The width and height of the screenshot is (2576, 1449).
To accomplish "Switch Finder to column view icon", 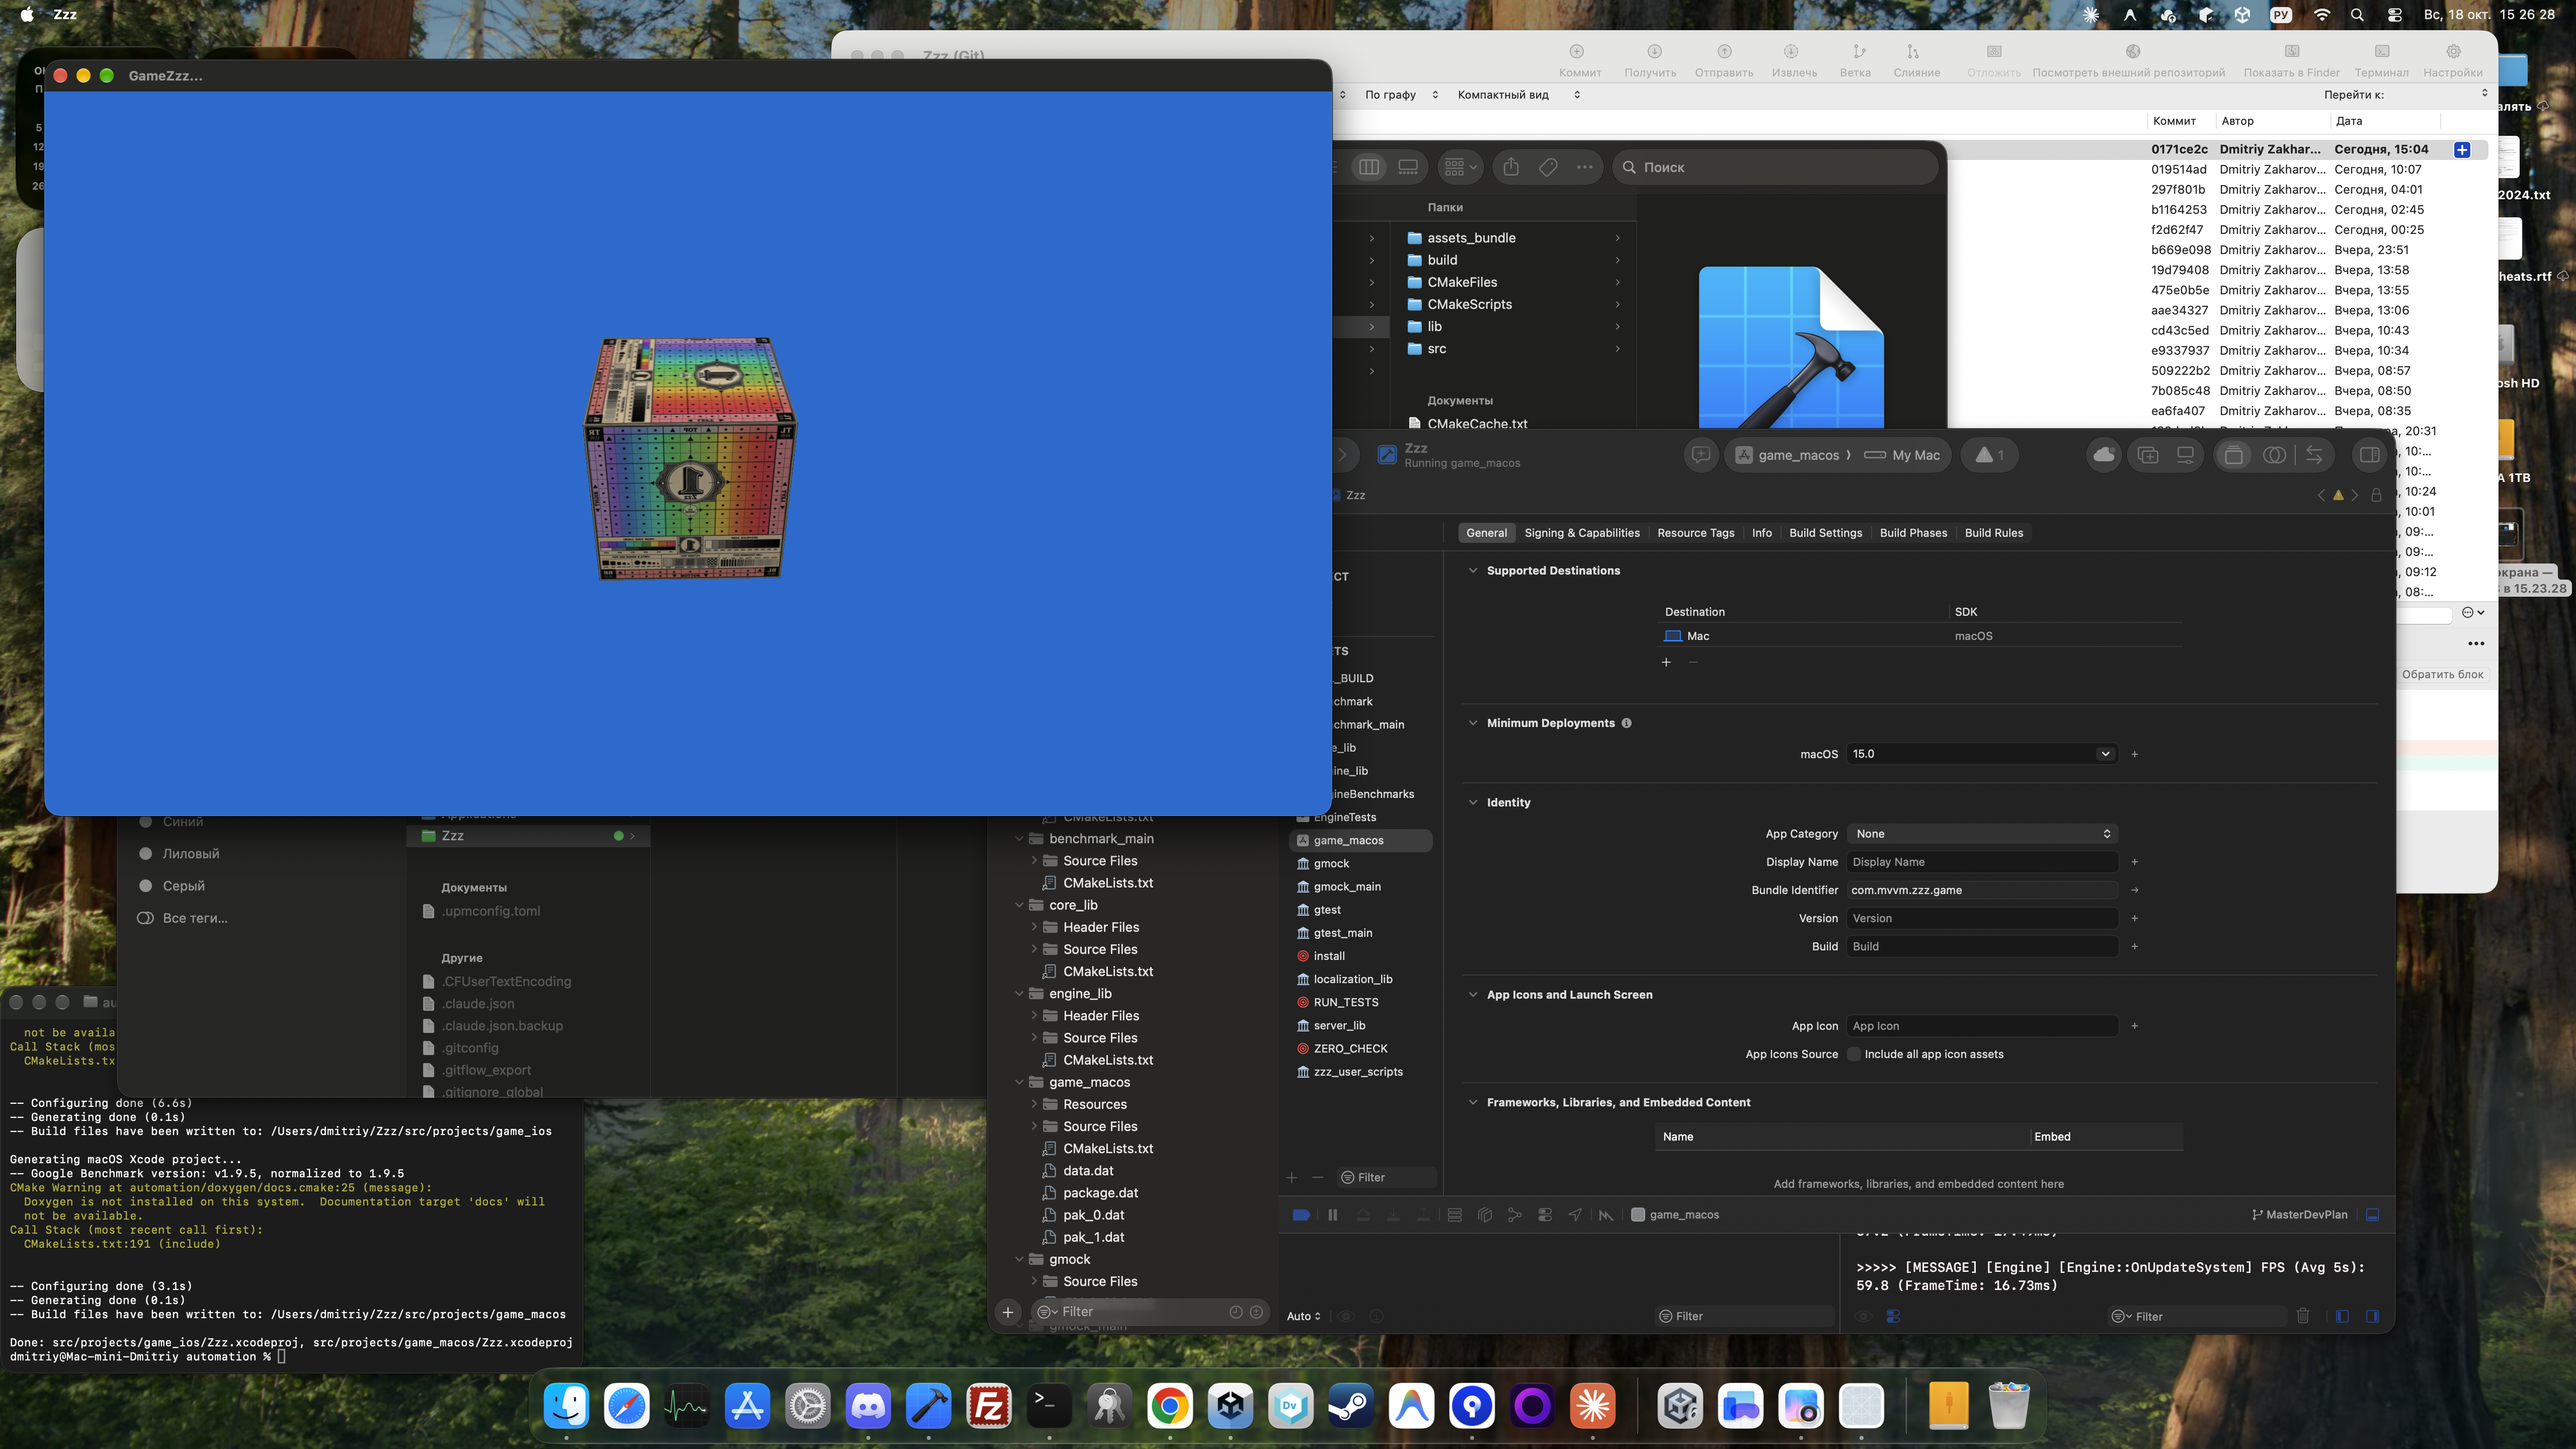I will [1369, 167].
